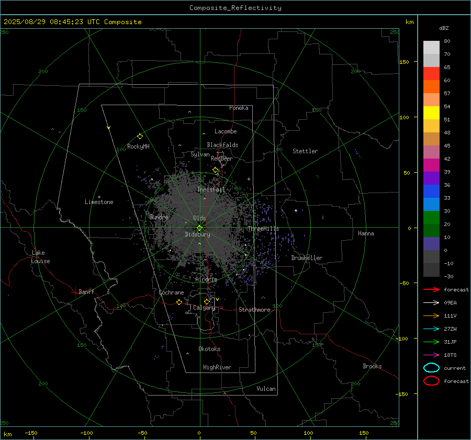Click the red cross marker at Banff

tap(75, 292)
